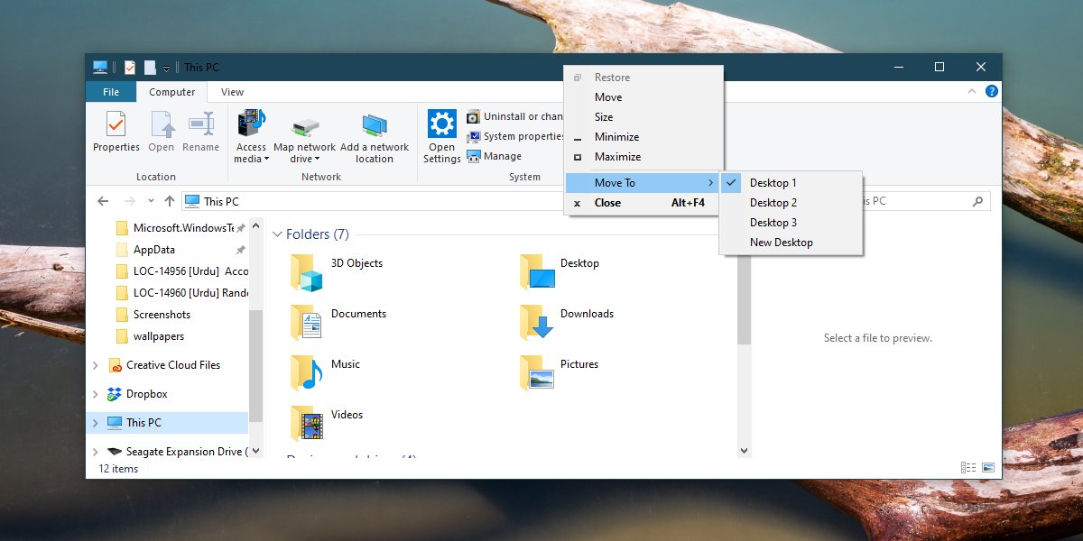Collapse the Folders section

point(279,234)
